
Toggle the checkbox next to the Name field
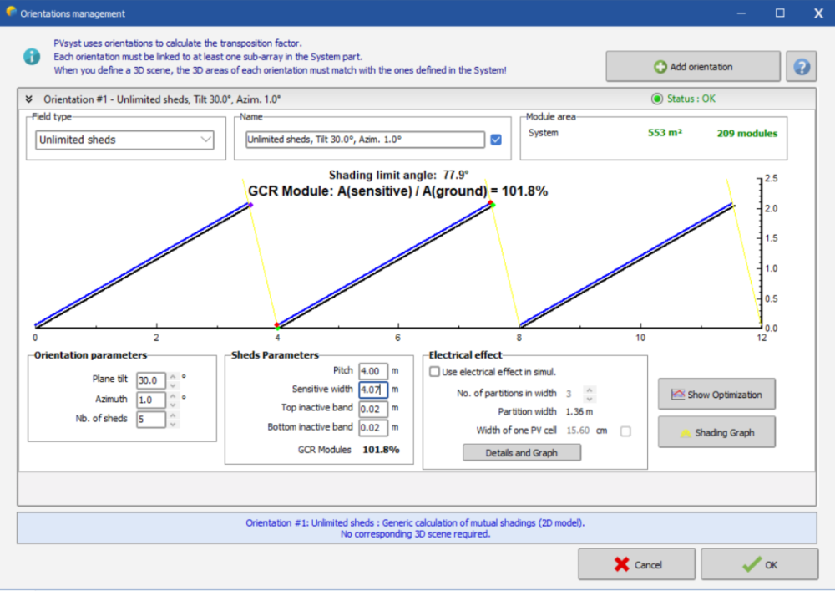[x=496, y=140]
